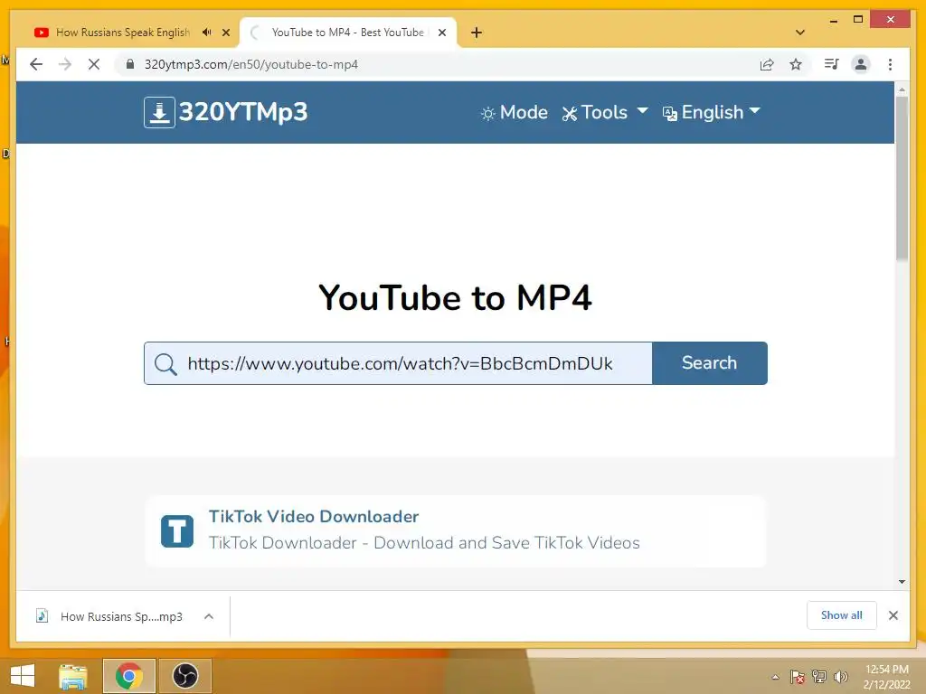Go back with the back arrow
The width and height of the screenshot is (926, 694).
[x=36, y=64]
